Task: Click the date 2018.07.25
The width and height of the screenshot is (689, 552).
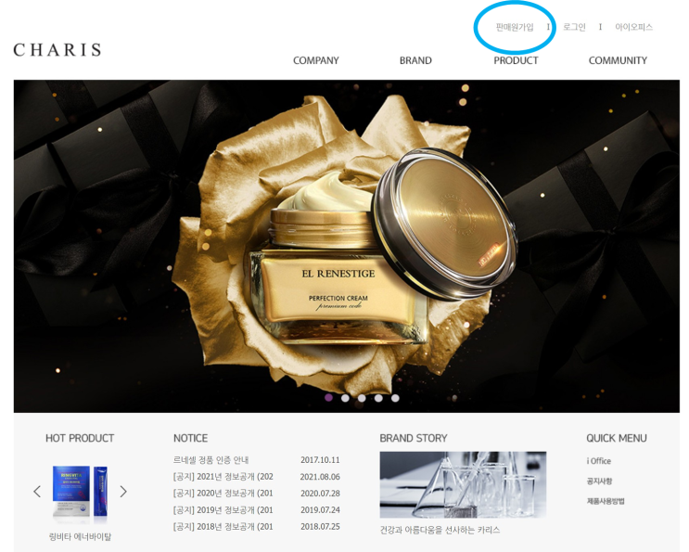Action: click(320, 527)
